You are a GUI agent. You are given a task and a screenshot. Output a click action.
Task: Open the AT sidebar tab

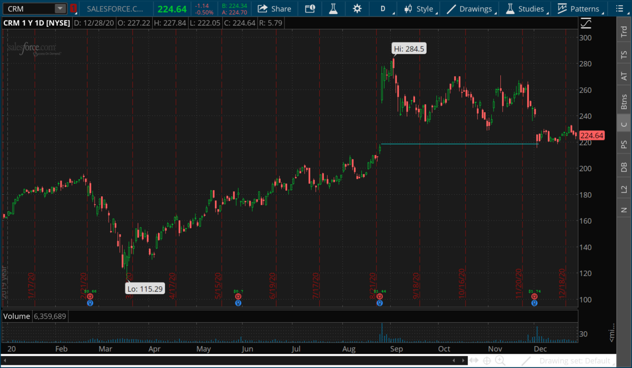[x=624, y=76]
